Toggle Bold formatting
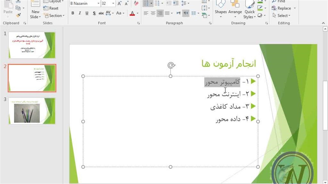 tap(73, 13)
